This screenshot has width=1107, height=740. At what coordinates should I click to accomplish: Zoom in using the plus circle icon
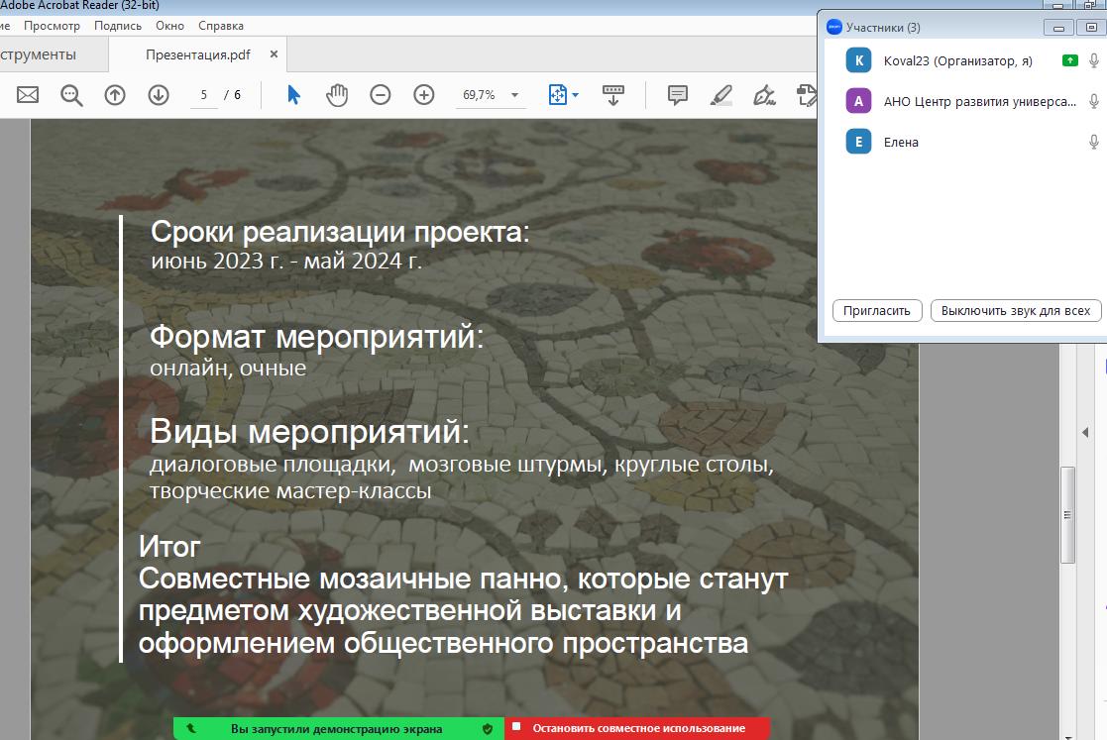pos(423,94)
